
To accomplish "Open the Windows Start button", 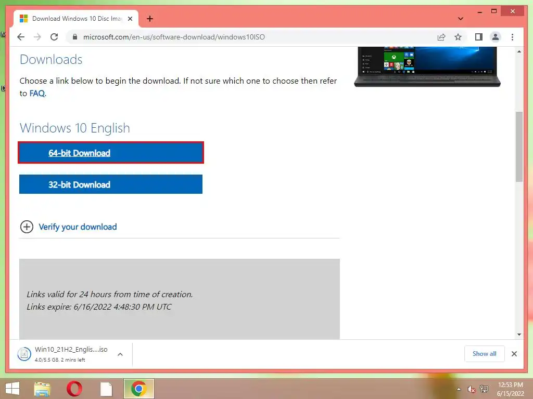I will pyautogui.click(x=12, y=389).
